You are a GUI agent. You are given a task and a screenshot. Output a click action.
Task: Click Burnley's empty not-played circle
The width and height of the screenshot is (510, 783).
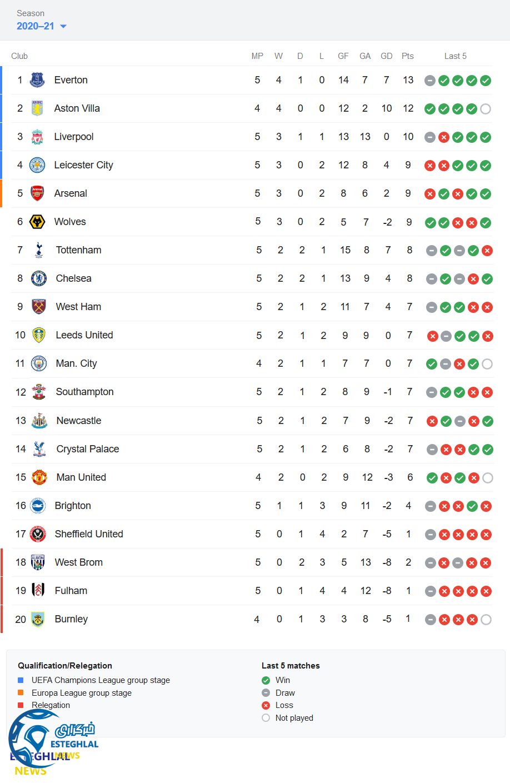click(486, 620)
